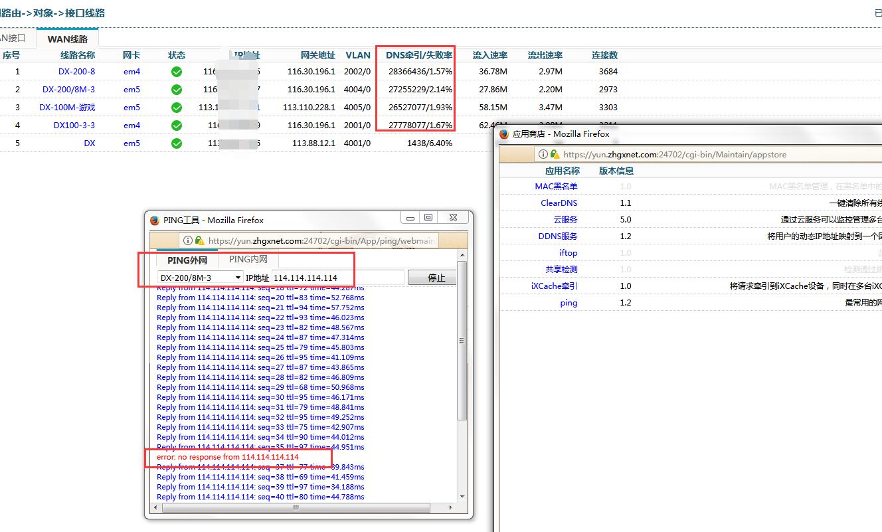This screenshot has height=532, width=882.
Task: Open the WAN line dropdown showing DX-200/8M-3
Action: click(200, 278)
